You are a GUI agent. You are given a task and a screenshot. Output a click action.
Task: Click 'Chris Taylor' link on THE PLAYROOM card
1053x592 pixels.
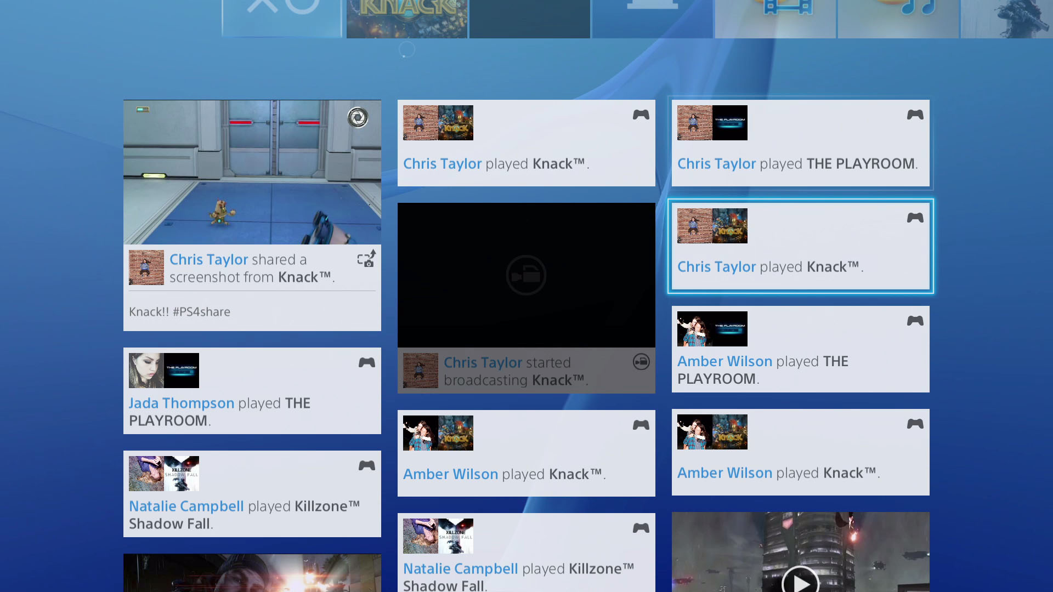pos(717,164)
